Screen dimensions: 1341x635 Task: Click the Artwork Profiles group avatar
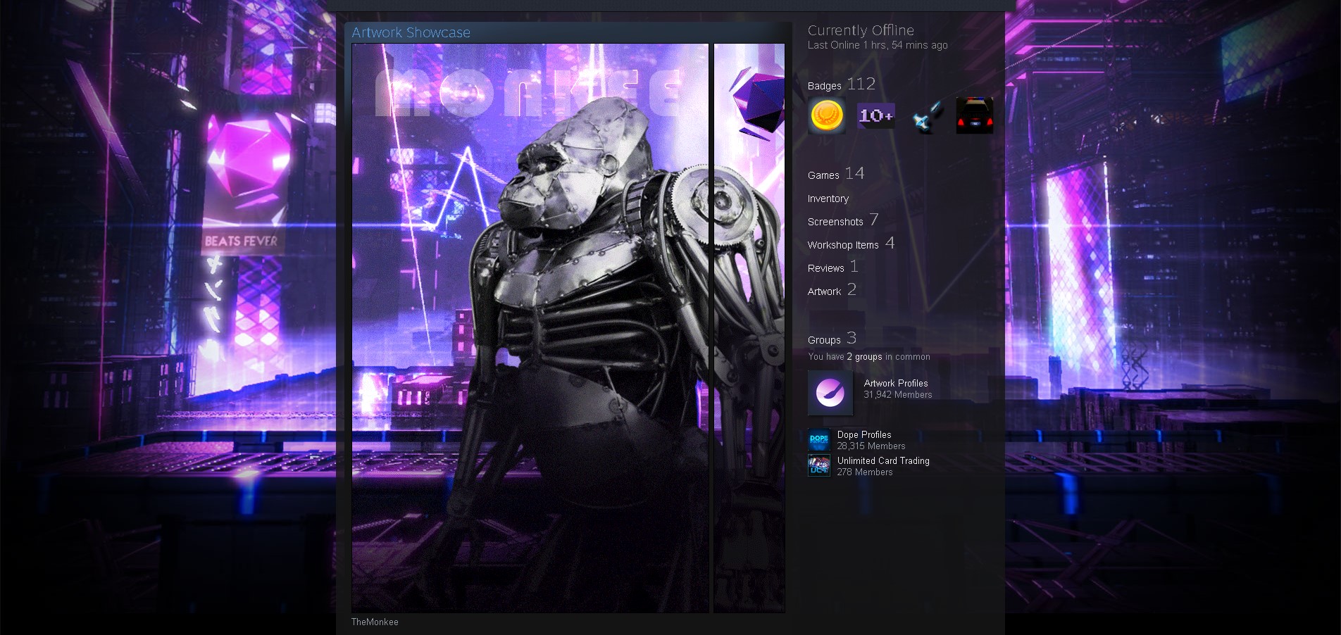point(830,393)
